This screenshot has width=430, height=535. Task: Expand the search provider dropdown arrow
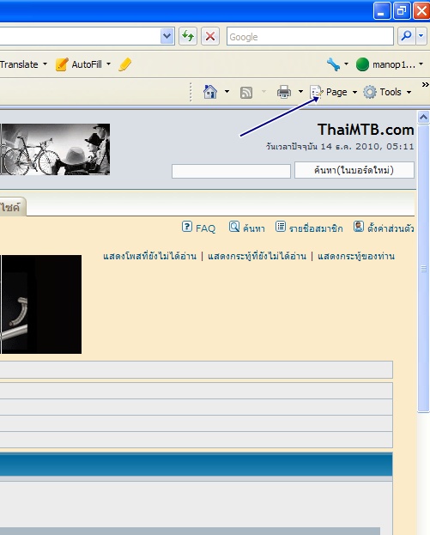[x=421, y=36]
